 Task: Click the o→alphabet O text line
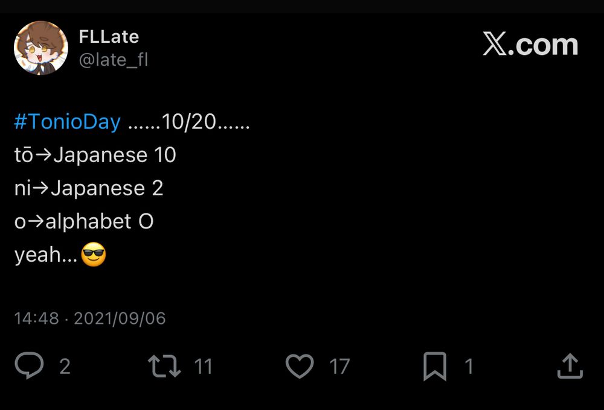point(84,221)
